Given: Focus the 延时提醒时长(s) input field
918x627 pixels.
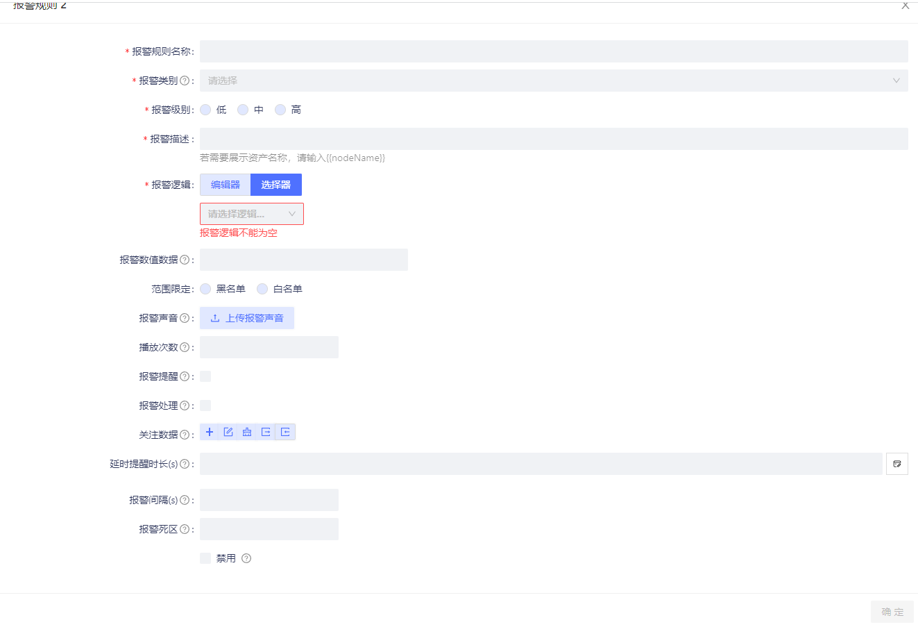Looking at the screenshot, I should [541, 464].
